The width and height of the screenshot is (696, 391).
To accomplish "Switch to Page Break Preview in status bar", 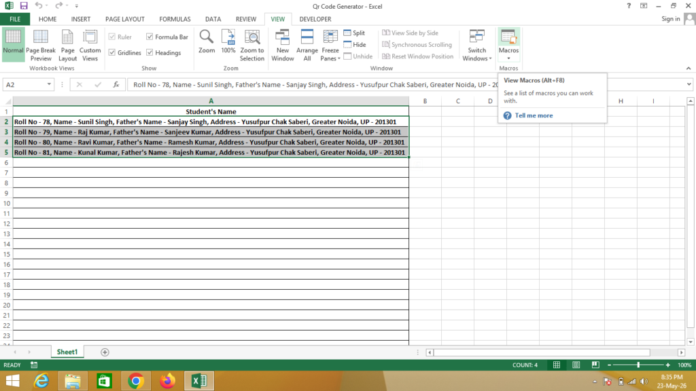I will click(x=595, y=365).
